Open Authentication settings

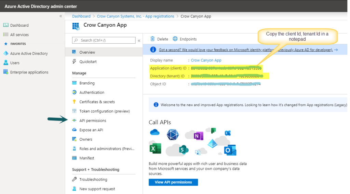(92, 93)
